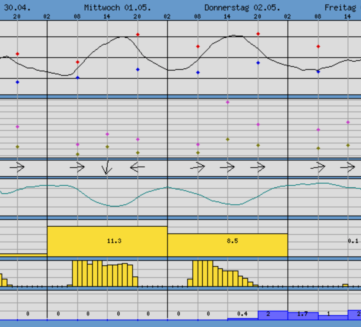Image resolution: width=361 pixels, height=327 pixels.
Task: Click the downward wind arrow on Mittwoch 14h
Action: [107, 168]
